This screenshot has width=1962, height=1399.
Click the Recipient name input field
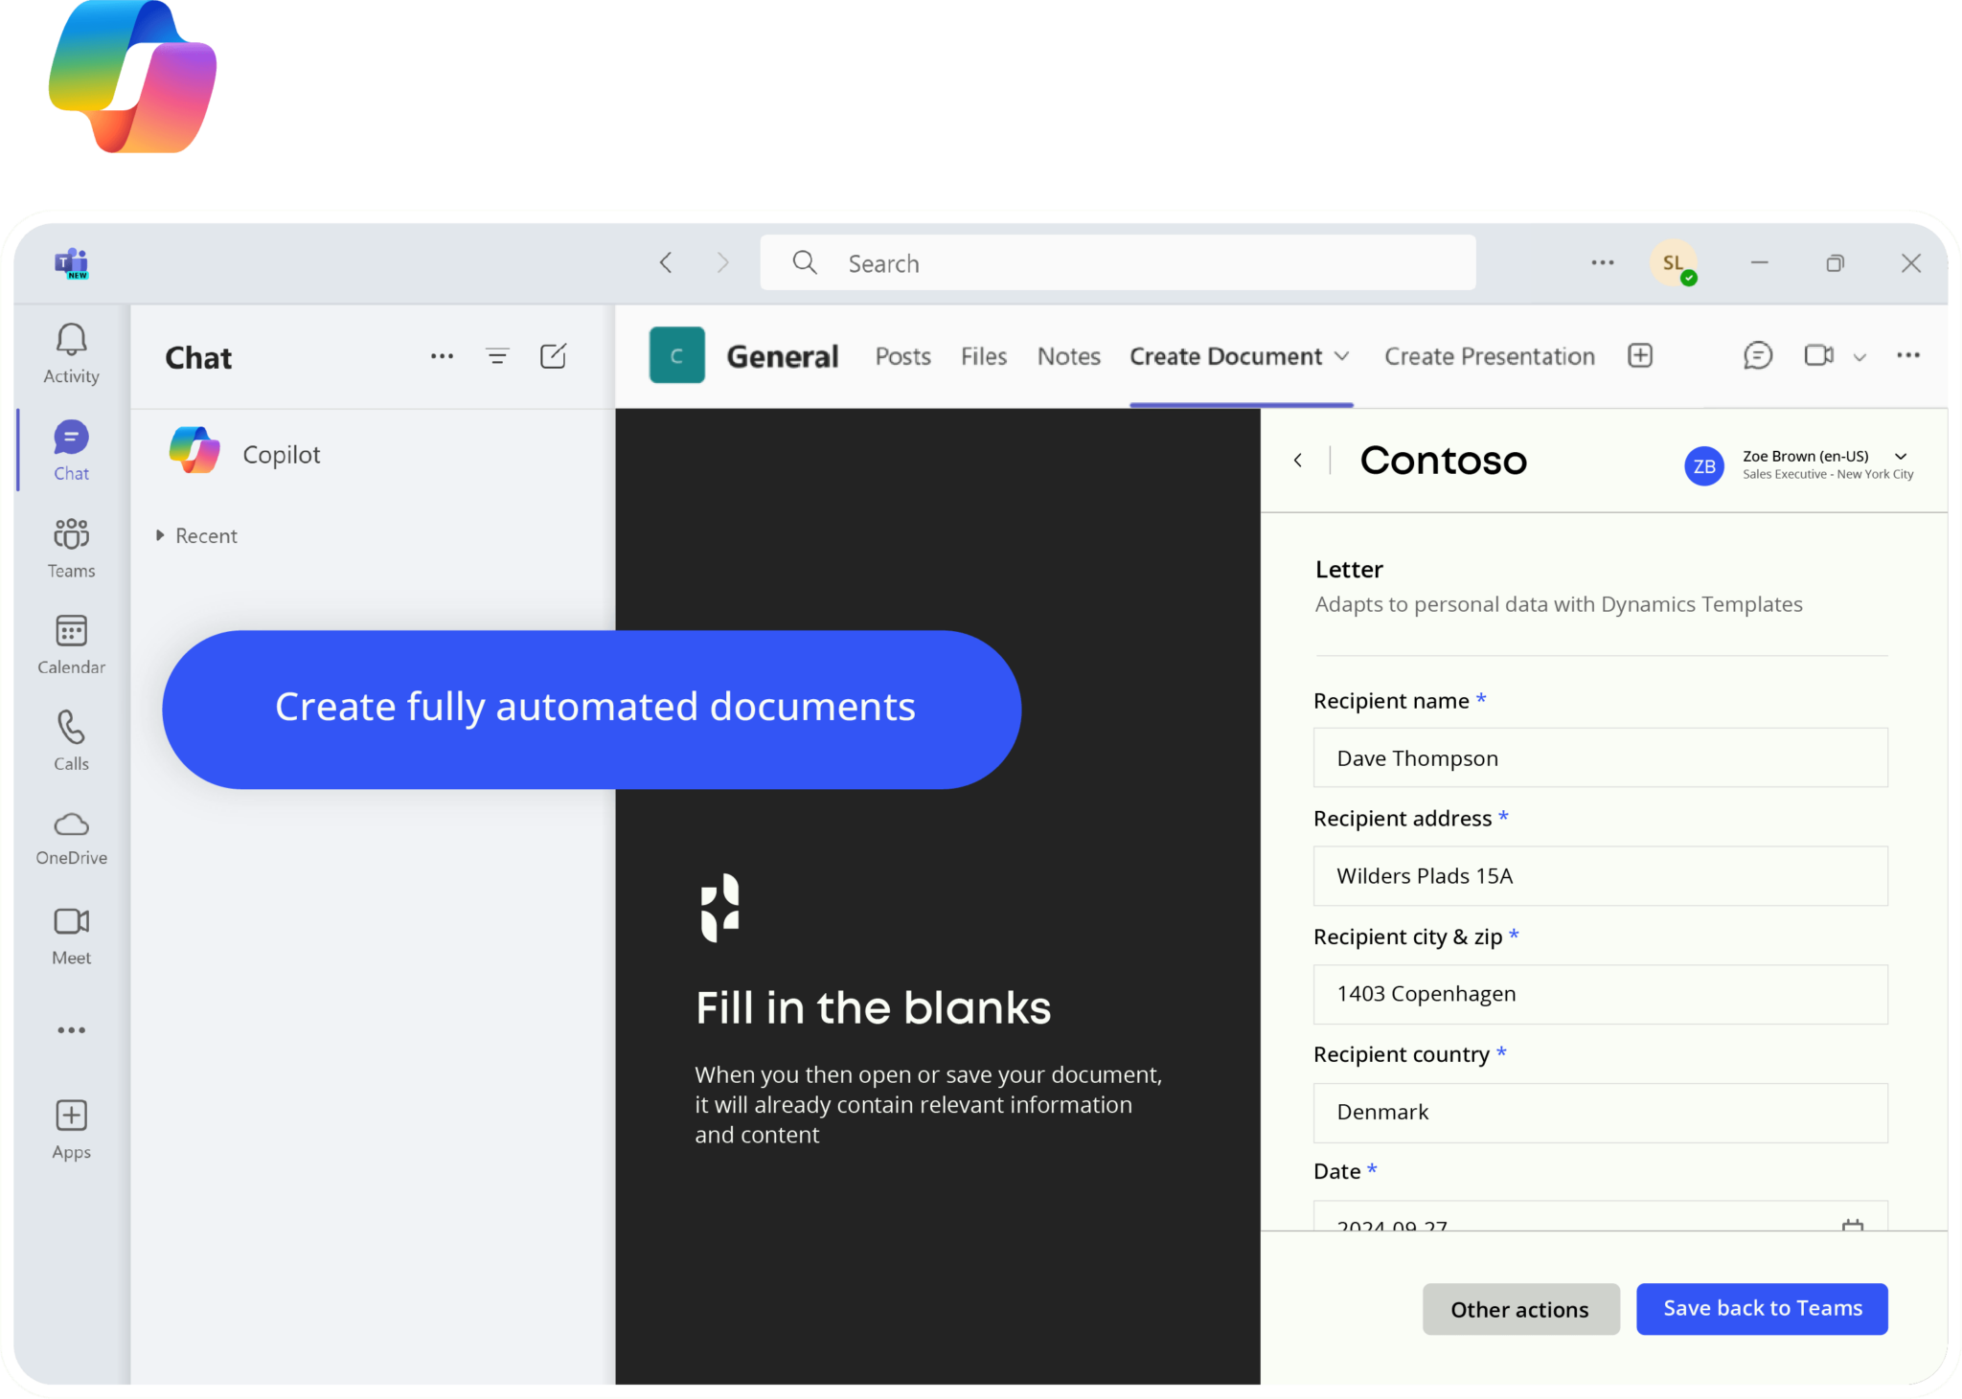(x=1599, y=757)
